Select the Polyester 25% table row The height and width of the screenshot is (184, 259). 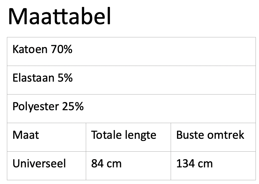(131, 109)
